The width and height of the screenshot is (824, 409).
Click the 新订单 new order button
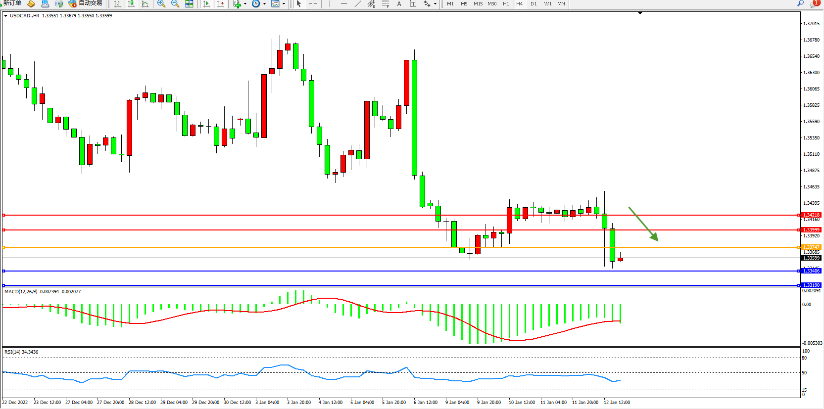click(11, 3)
